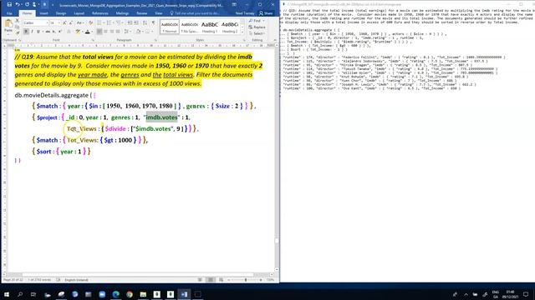Justify the paragraph text
Screen dimensions: 535x300
[118, 32]
